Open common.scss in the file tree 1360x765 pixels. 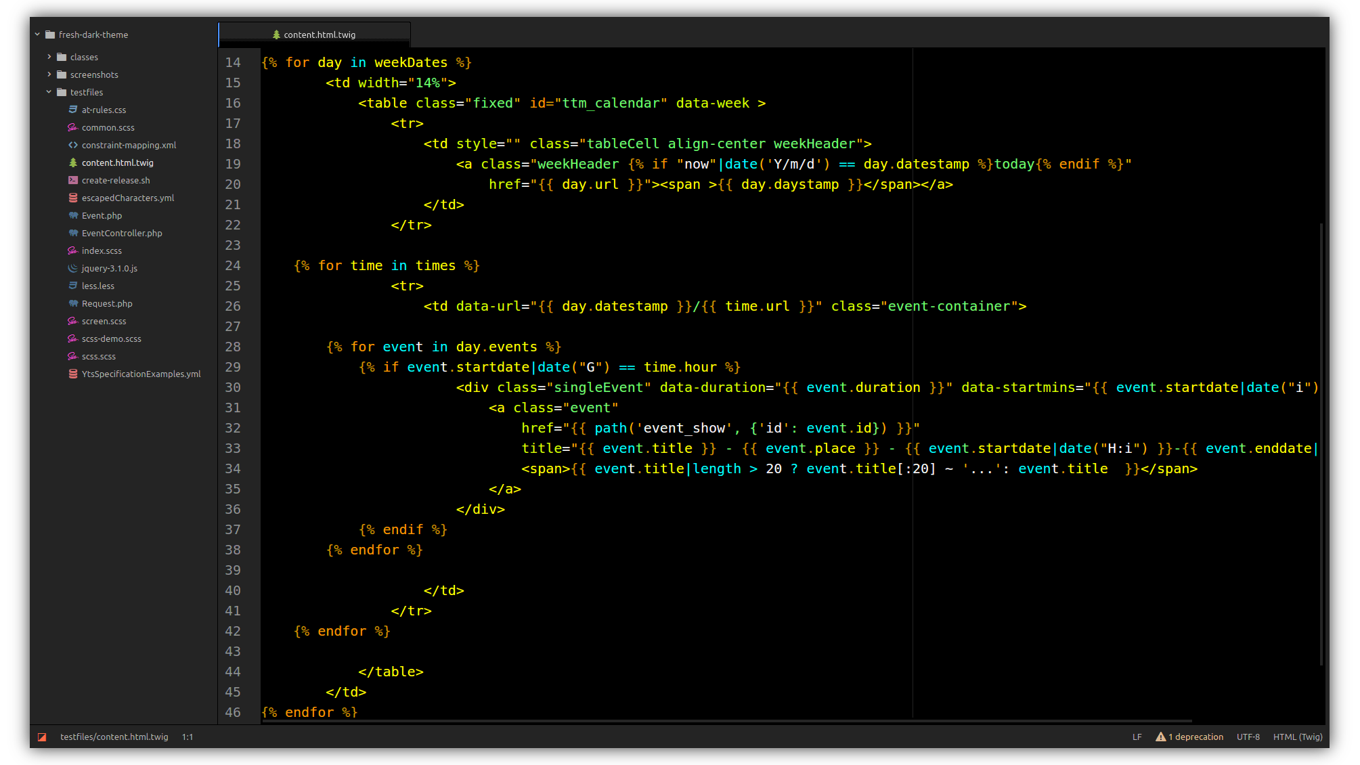[x=108, y=127]
